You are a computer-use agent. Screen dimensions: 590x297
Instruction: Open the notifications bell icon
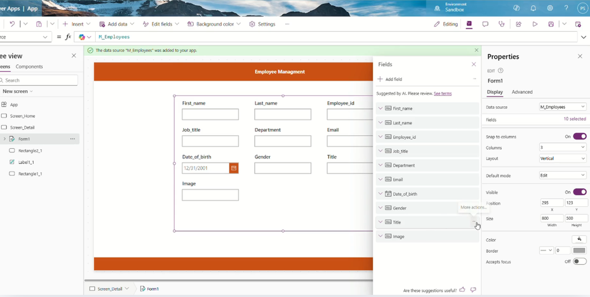[x=533, y=8]
